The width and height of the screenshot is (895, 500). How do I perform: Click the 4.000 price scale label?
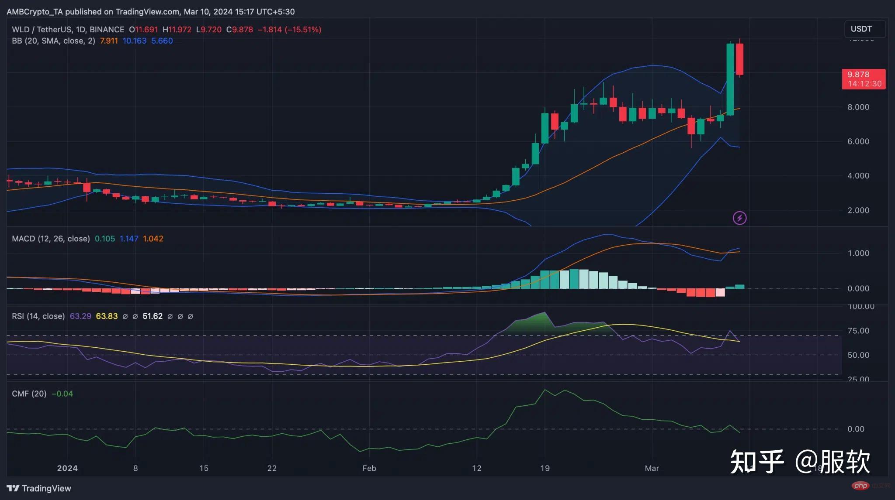[858, 176]
